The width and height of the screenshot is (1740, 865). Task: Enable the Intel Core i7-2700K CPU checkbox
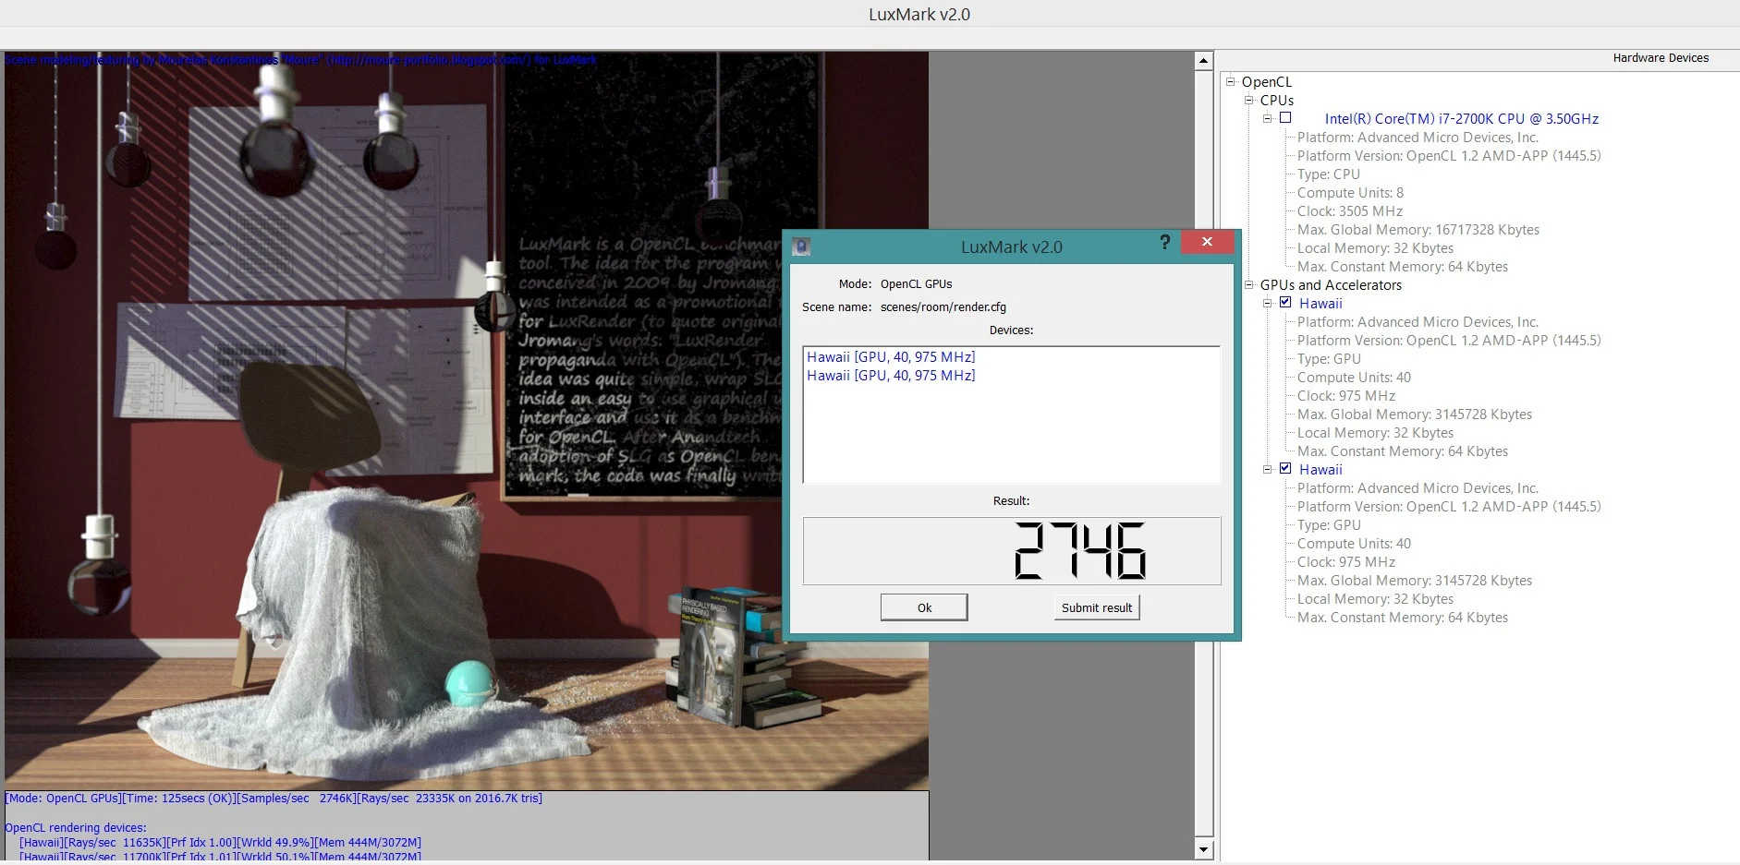point(1284,118)
